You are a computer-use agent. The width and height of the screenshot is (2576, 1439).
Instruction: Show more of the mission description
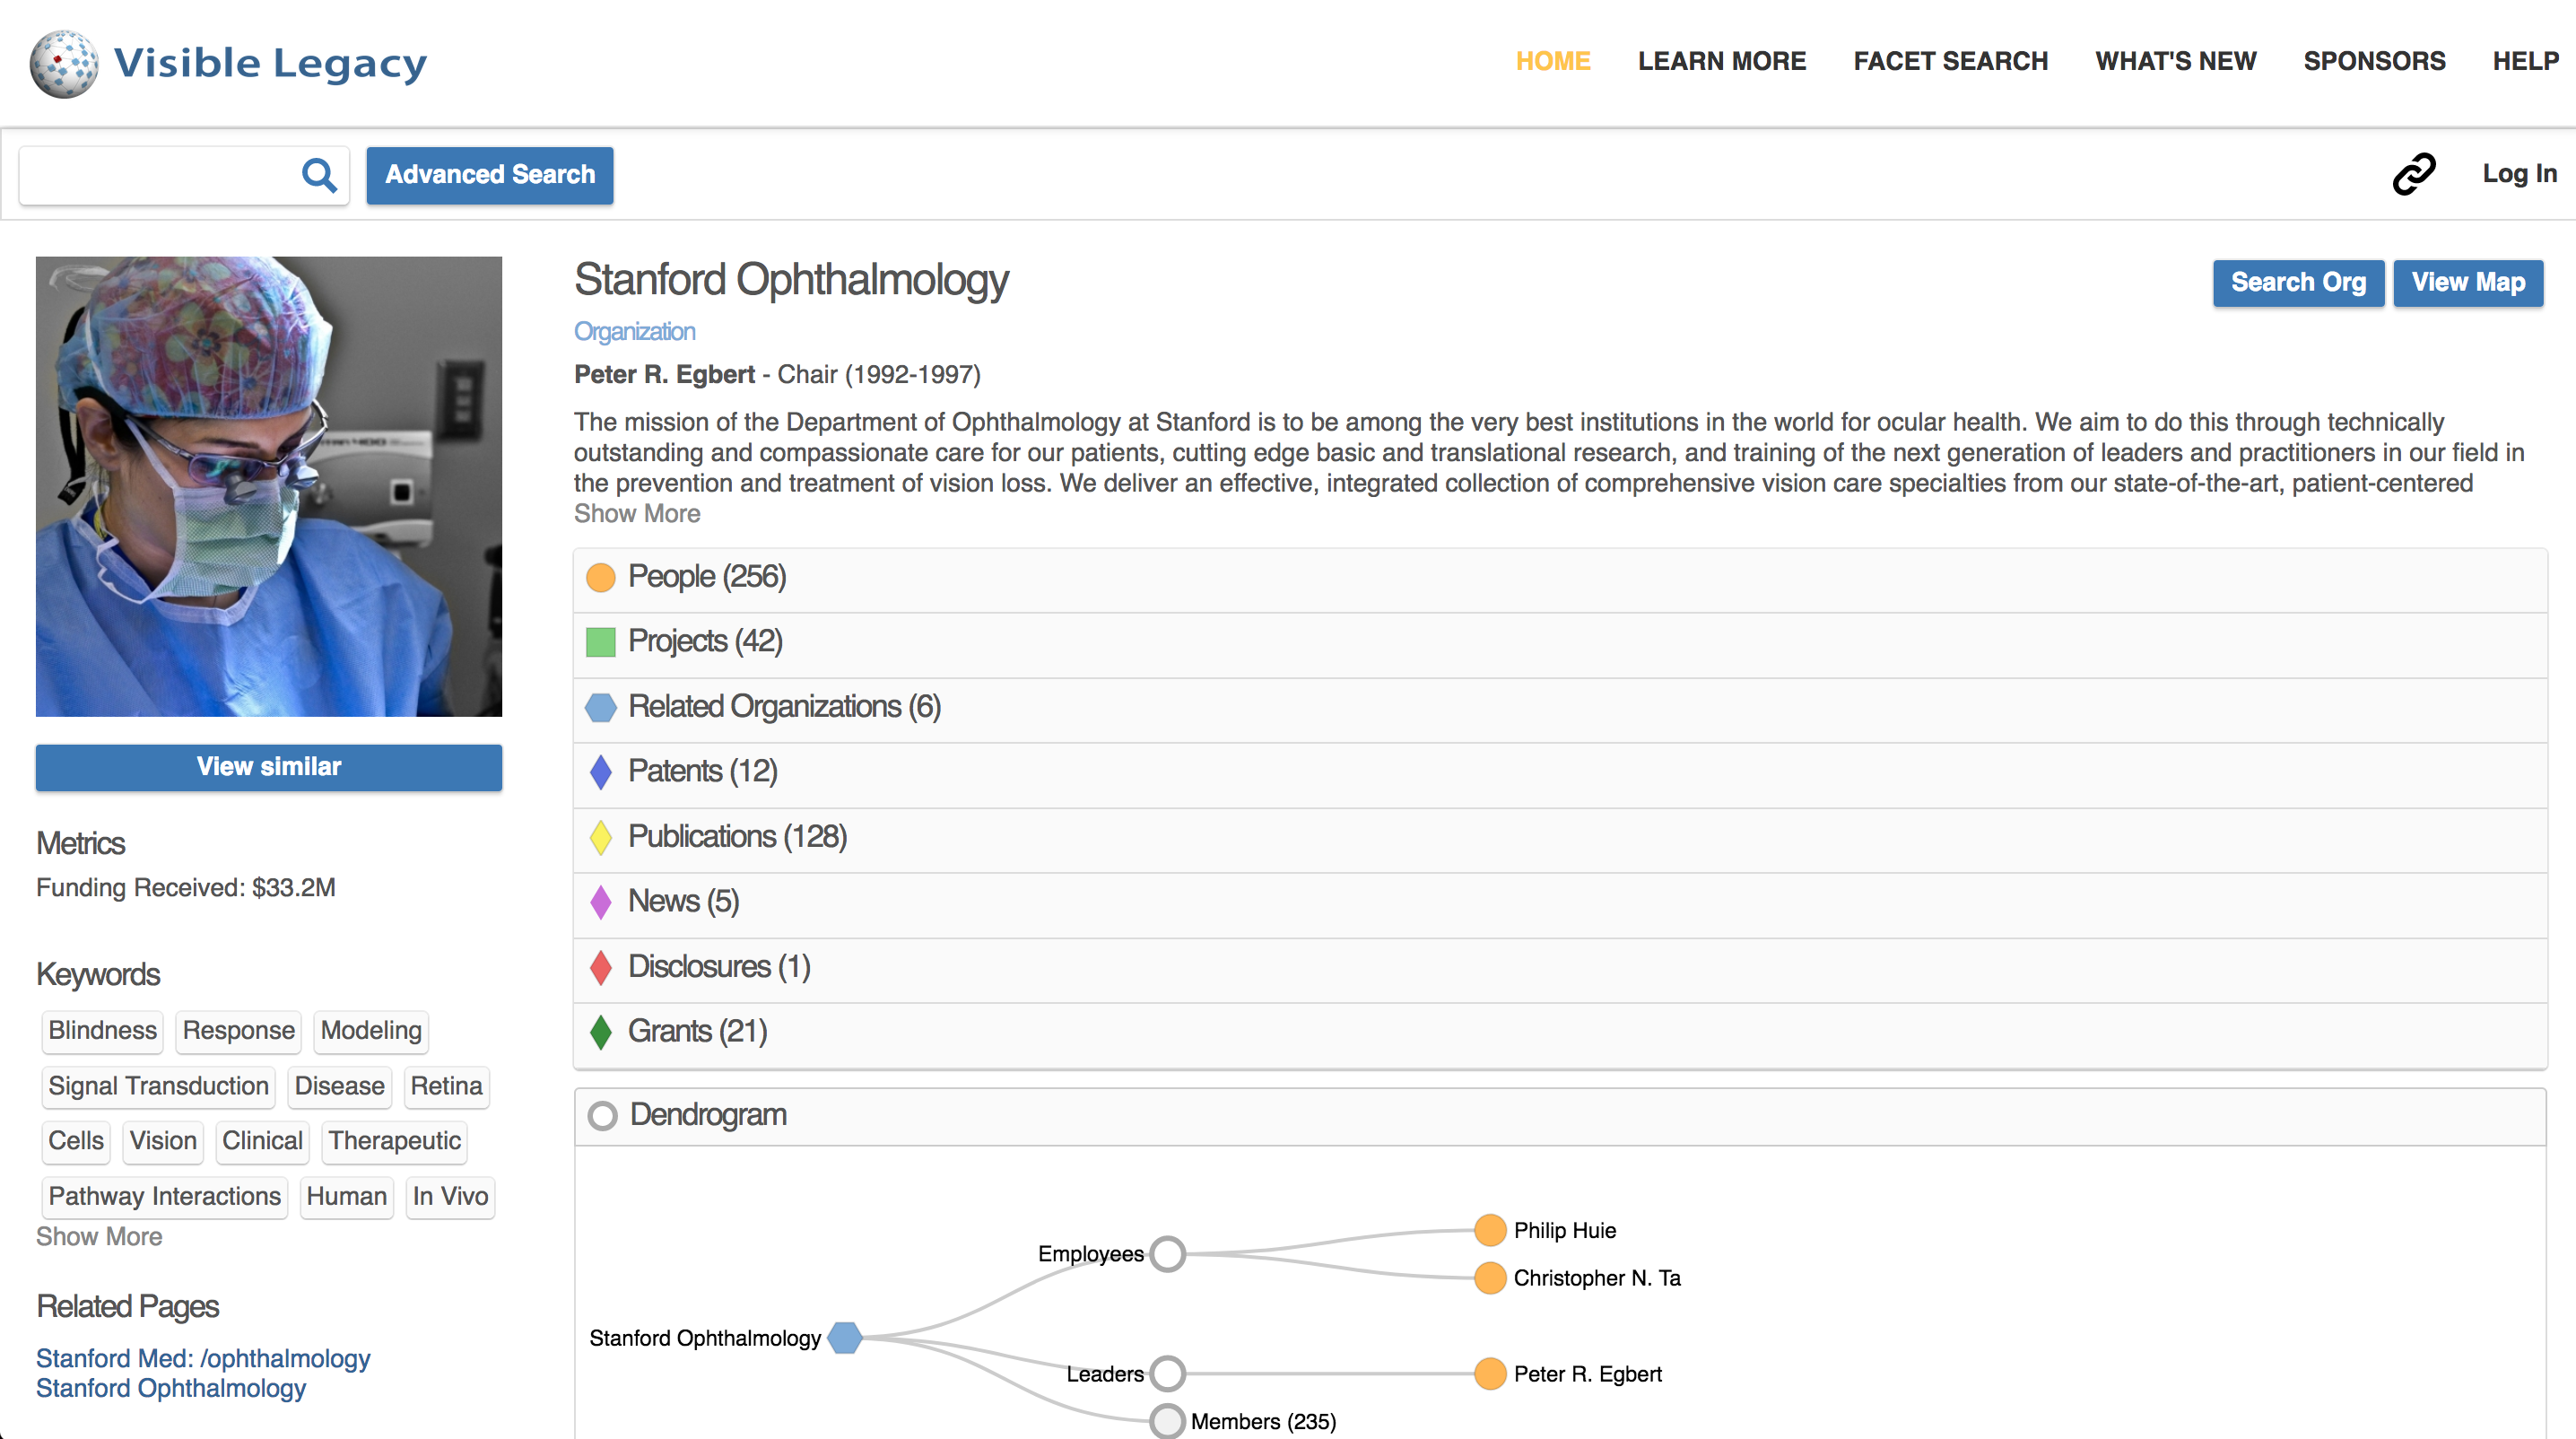coord(636,514)
